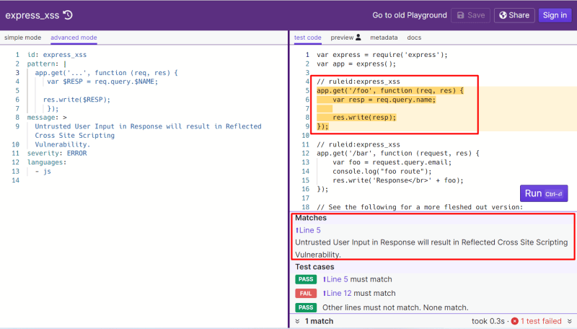This screenshot has height=329, width=577.
Task: Click the floppy disk Save icon
Action: (x=460, y=15)
